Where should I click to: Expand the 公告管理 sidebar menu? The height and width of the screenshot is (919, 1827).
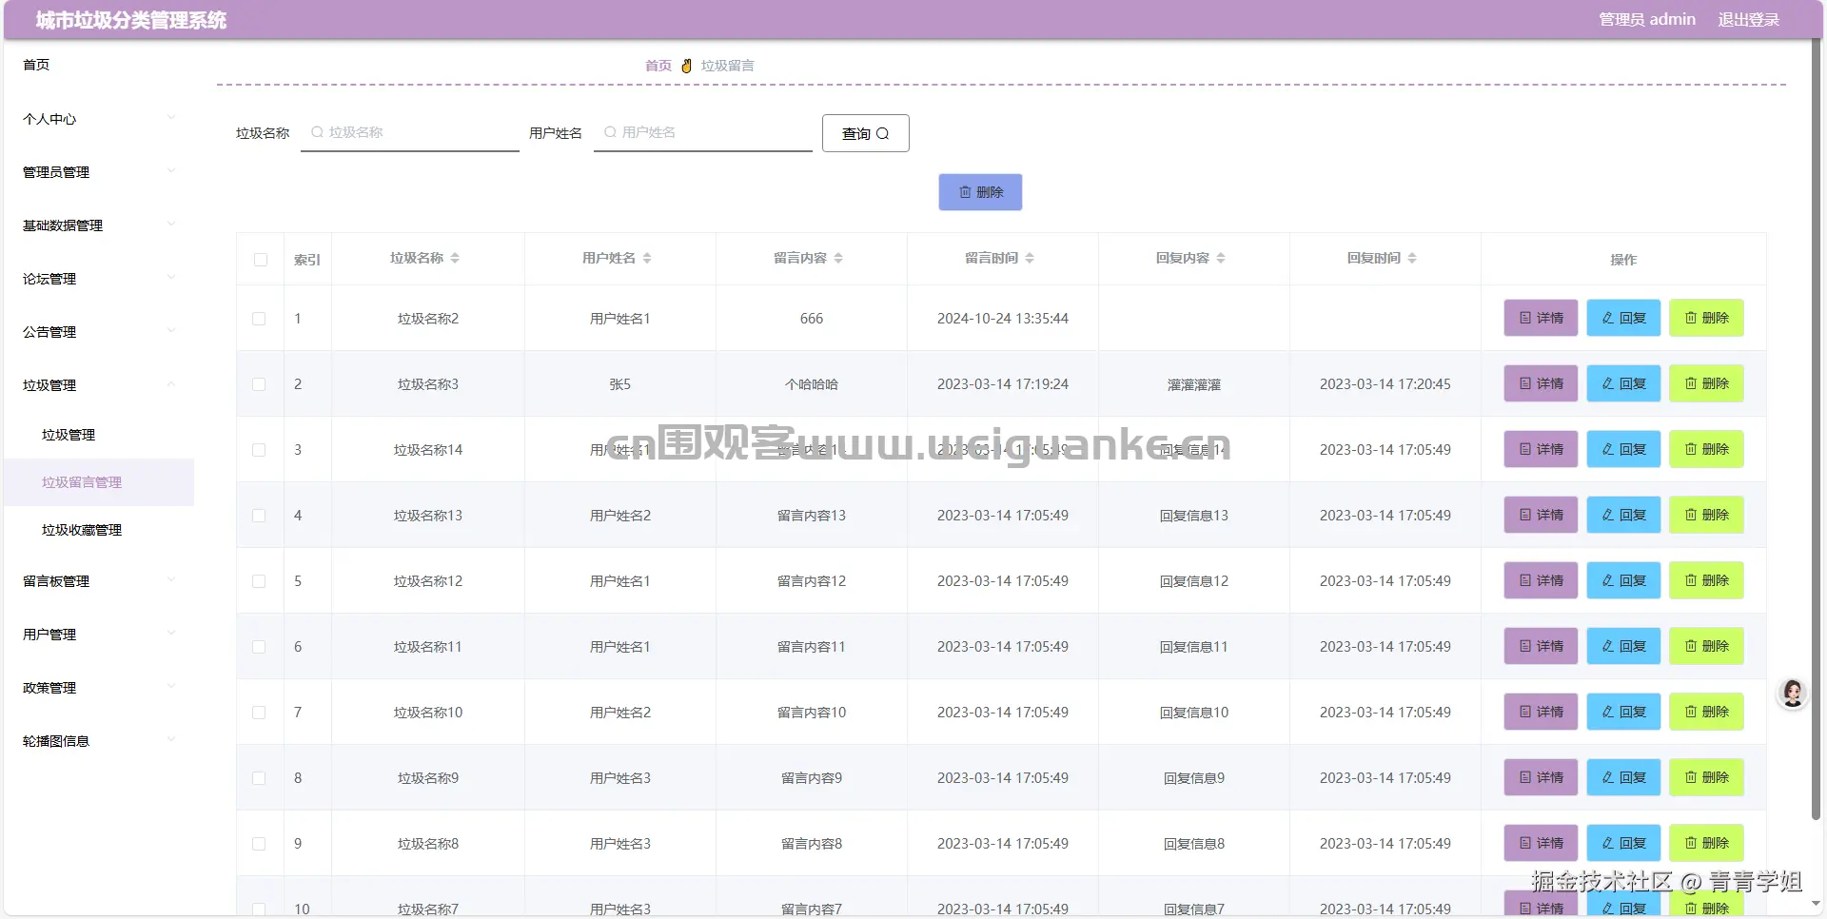[99, 332]
